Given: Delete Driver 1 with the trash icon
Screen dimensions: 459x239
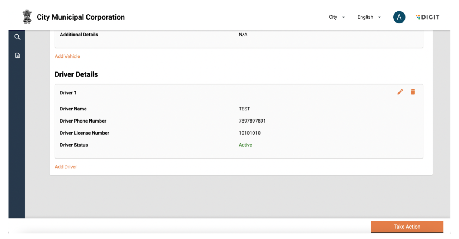Looking at the screenshot, I should pos(413,92).
